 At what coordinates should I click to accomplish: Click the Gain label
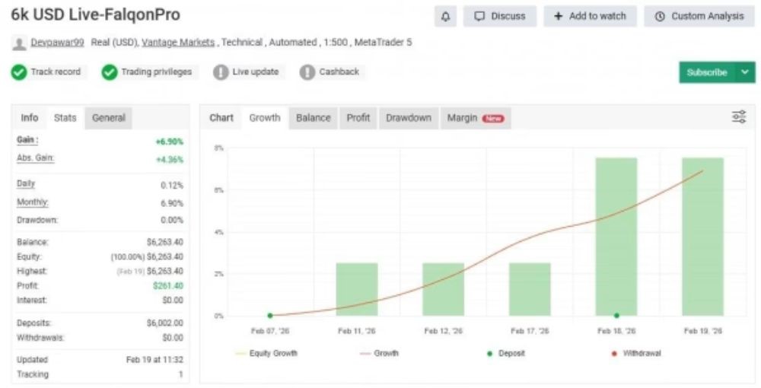pyautogui.click(x=27, y=140)
